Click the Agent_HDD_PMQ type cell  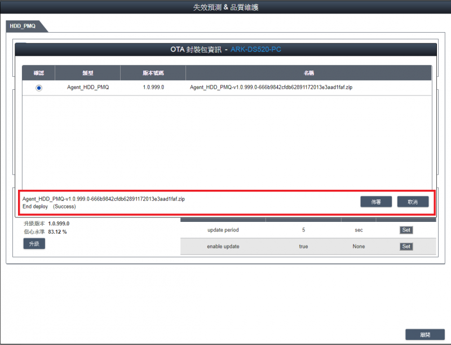(x=87, y=88)
